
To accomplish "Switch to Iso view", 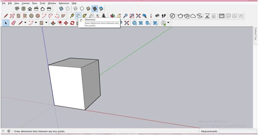I will coord(17,9).
